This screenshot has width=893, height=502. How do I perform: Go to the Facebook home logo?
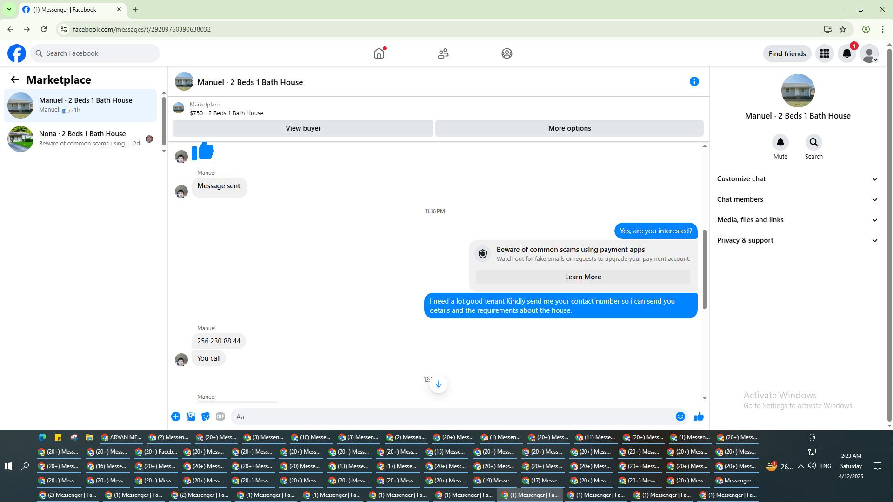tap(17, 53)
